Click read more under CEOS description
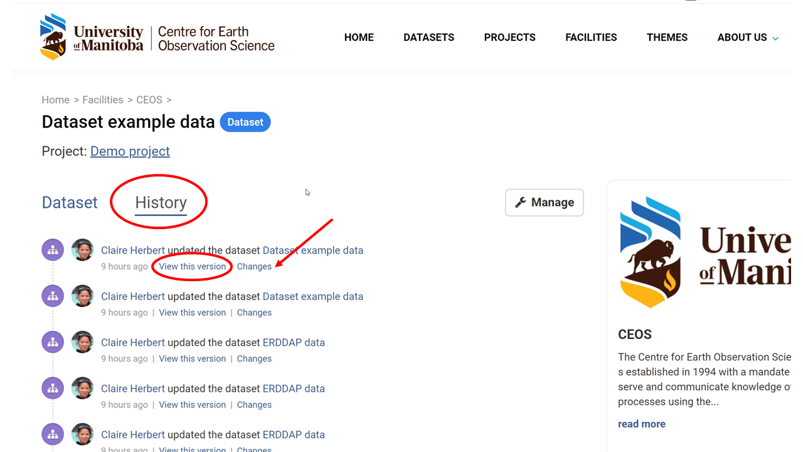 point(641,424)
